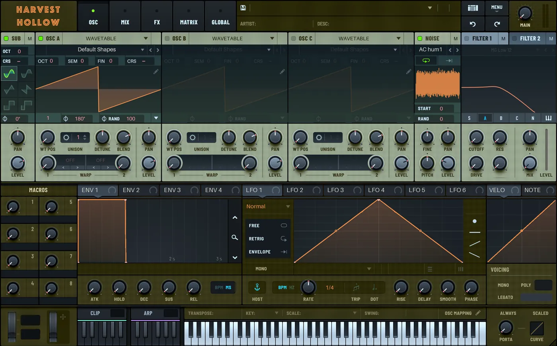This screenshot has width=557, height=346.
Task: Set noise playback to one-shot mode
Action: click(x=449, y=61)
